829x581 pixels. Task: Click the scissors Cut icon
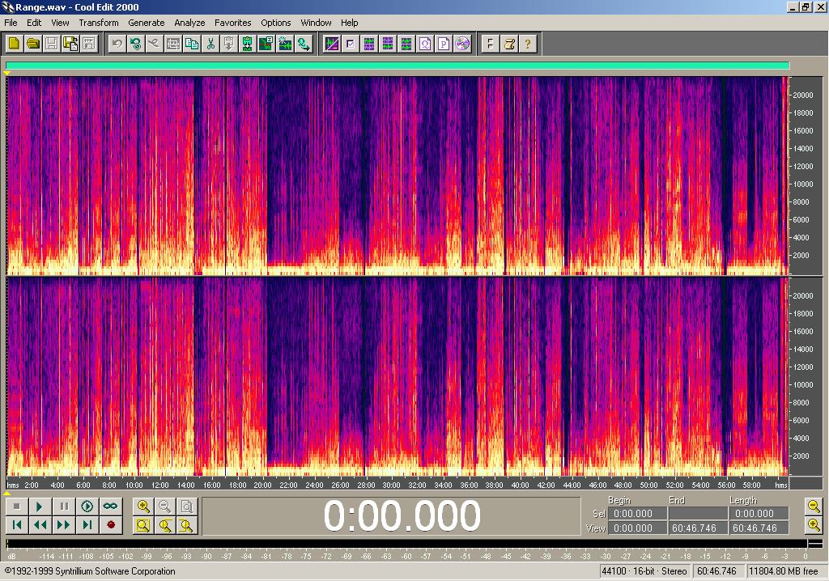[210, 44]
